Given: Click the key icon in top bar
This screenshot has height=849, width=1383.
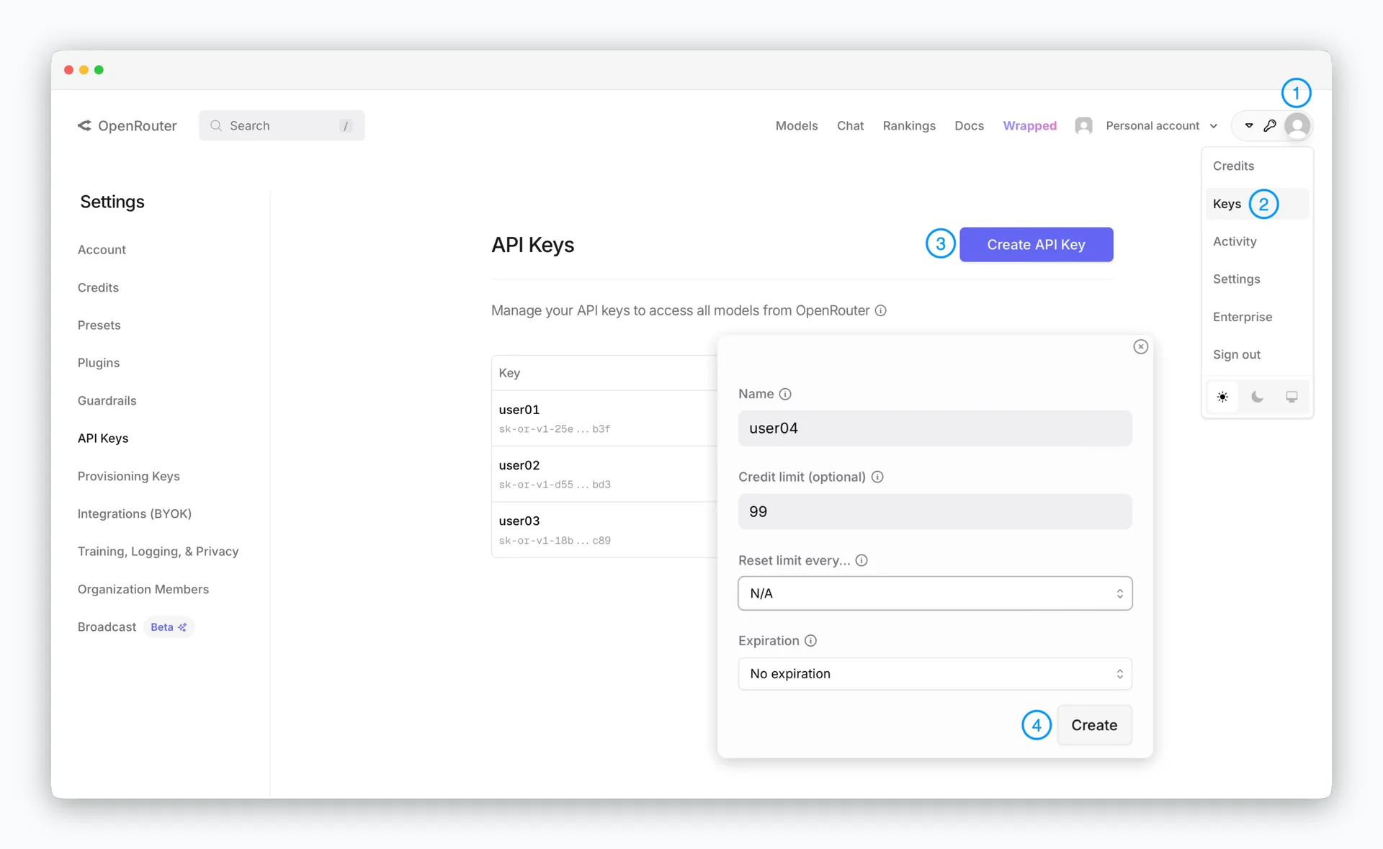Looking at the screenshot, I should pyautogui.click(x=1270, y=125).
